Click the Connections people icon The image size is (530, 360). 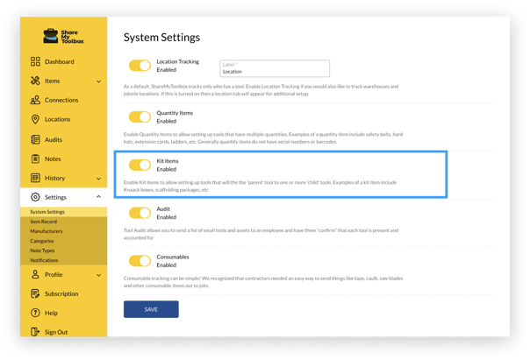click(x=35, y=101)
